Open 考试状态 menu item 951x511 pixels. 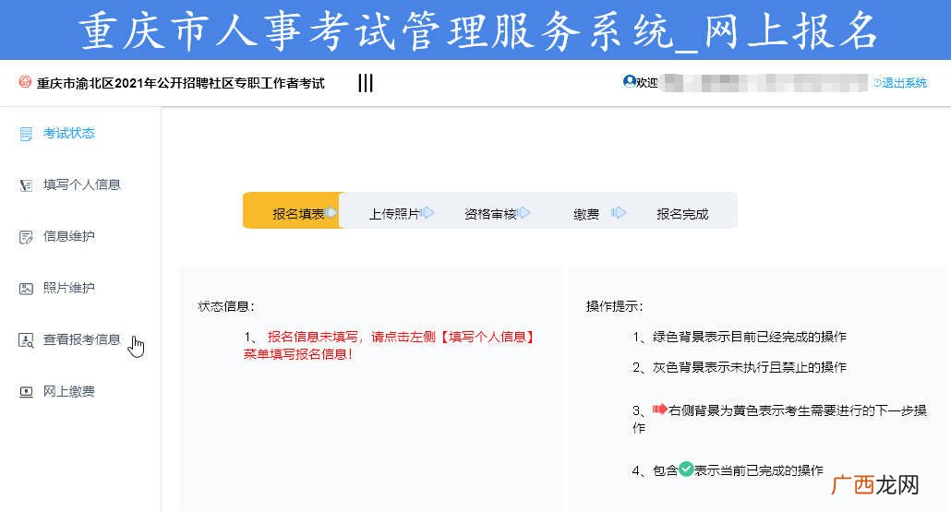coord(69,134)
